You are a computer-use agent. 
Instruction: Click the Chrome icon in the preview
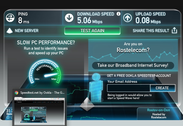(x=16, y=93)
